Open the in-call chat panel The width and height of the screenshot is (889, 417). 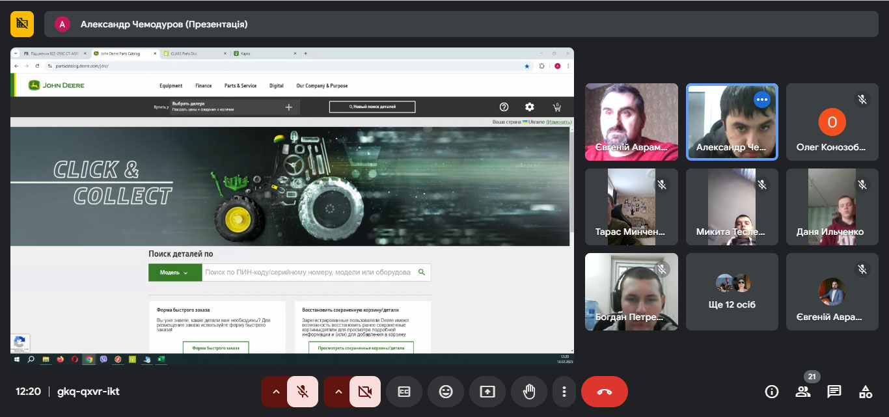click(x=834, y=392)
